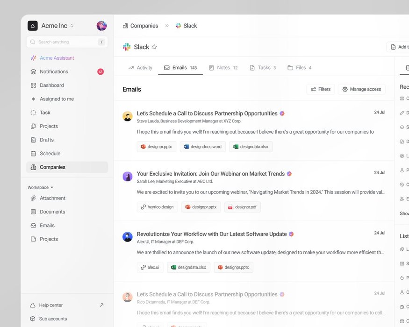Open the Filters options
Viewport: 409px width, 327px height.
point(321,89)
